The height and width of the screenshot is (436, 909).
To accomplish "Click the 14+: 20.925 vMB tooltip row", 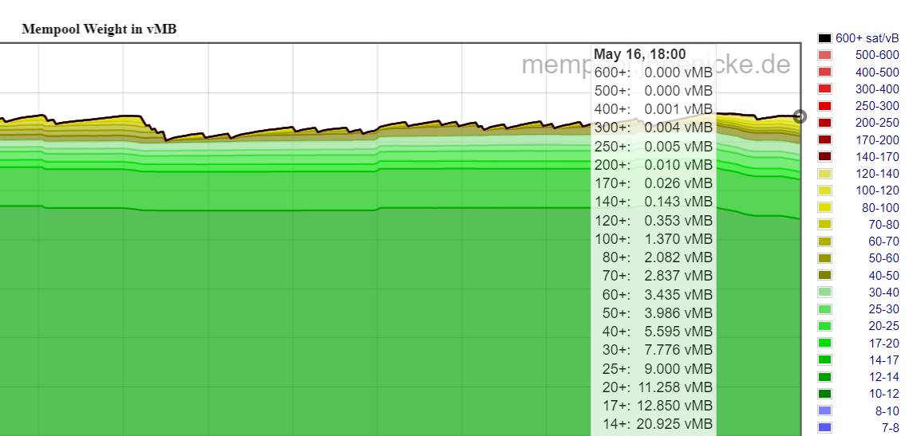I will click(x=658, y=424).
